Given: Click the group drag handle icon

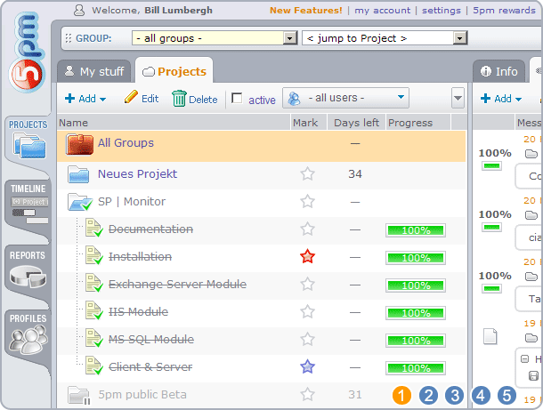Looking at the screenshot, I should point(69,38).
